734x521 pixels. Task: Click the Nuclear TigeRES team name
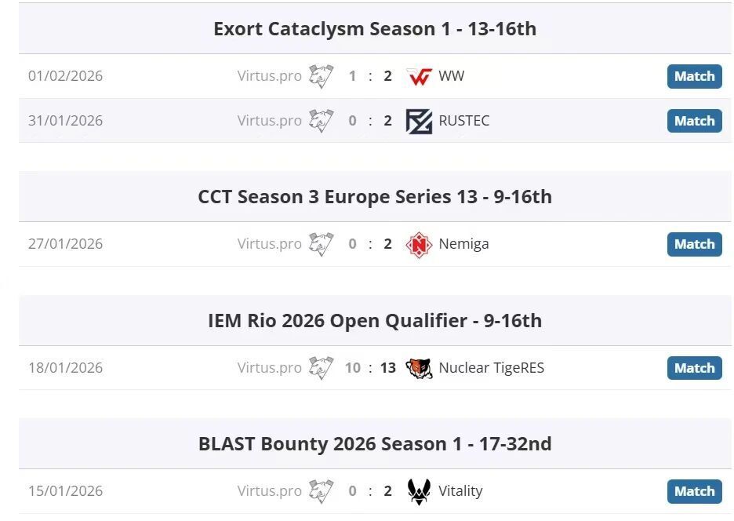[491, 368]
